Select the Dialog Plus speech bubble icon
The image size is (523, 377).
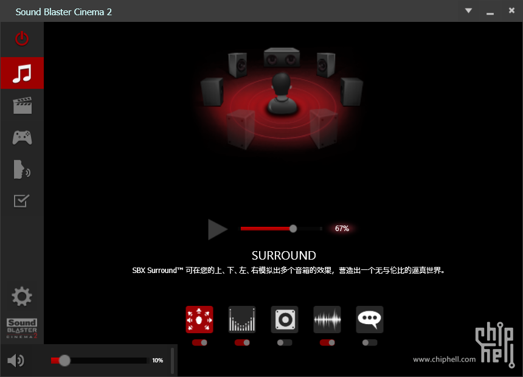(370, 319)
